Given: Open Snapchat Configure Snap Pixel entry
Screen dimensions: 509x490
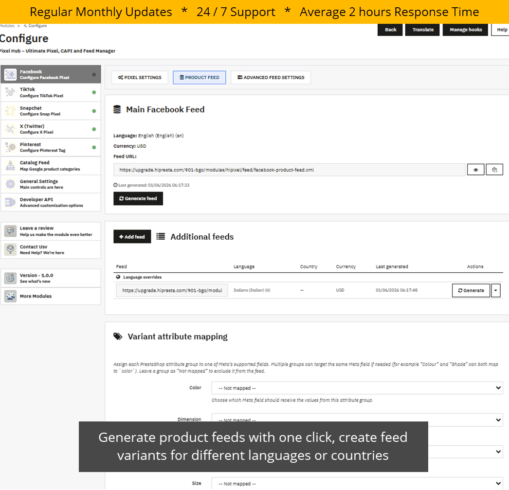Looking at the screenshot, I should (x=51, y=111).
